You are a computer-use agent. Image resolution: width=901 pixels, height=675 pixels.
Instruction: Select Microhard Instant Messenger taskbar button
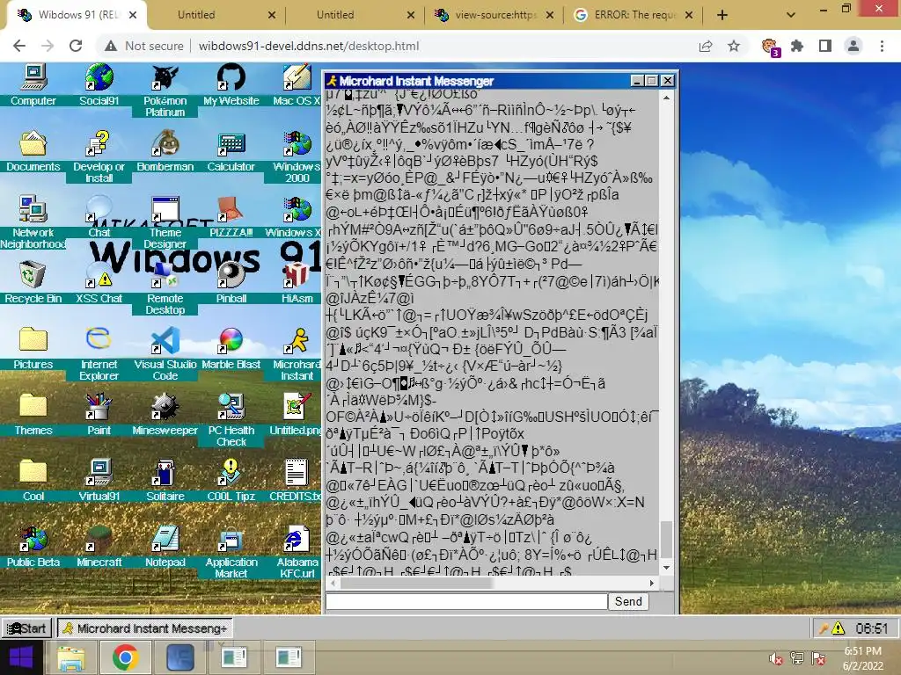pyautogui.click(x=145, y=628)
